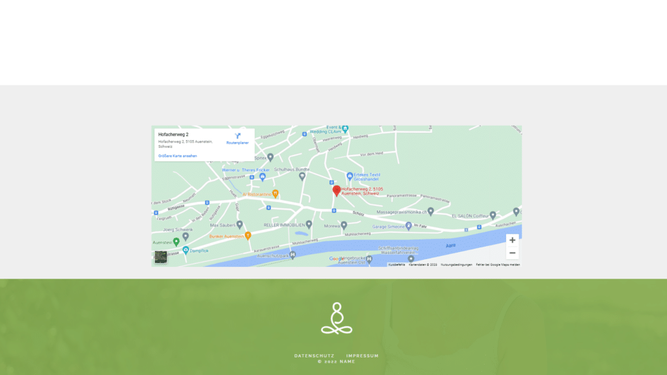Open the Routenplaner directions icon
Screen dimensions: 667x375
[x=238, y=136]
